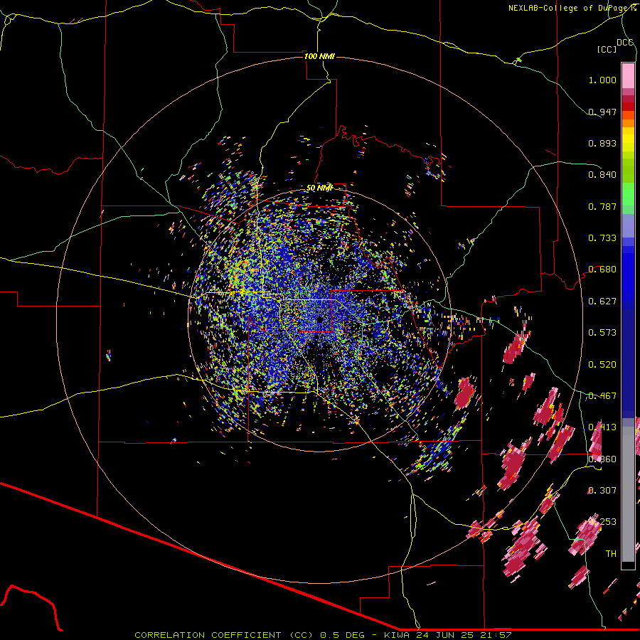This screenshot has height=640, width=640.
Task: Select the 0.893 legend value
Action: [x=602, y=143]
